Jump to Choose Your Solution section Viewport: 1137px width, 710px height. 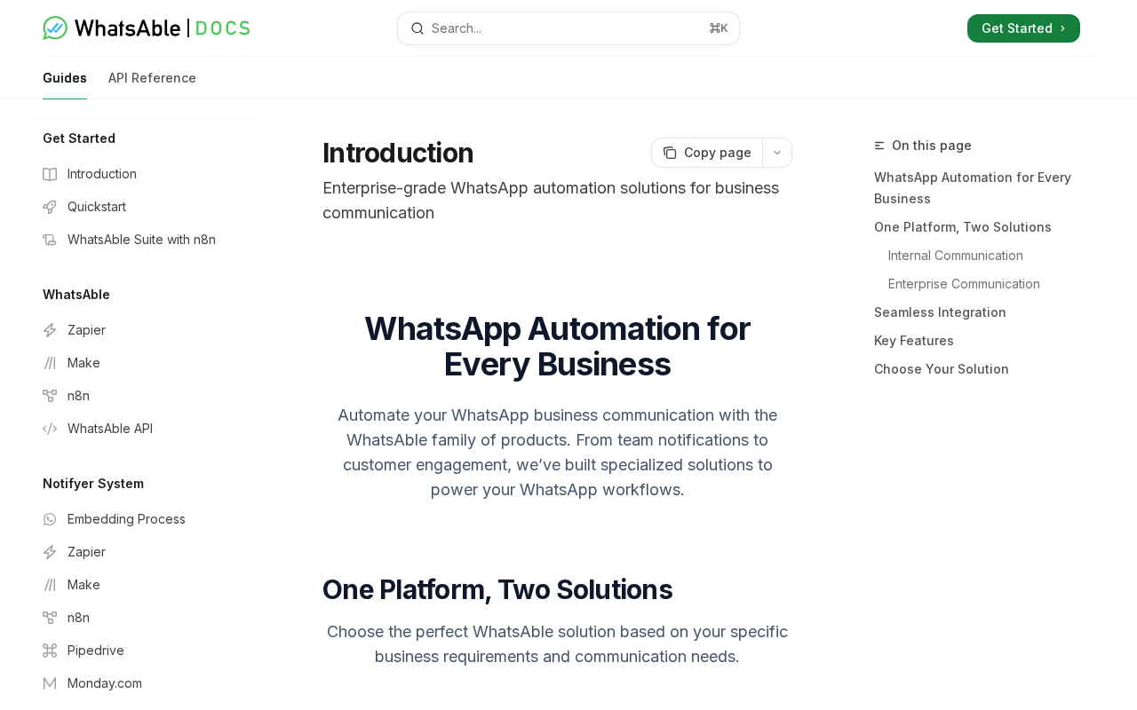942,369
